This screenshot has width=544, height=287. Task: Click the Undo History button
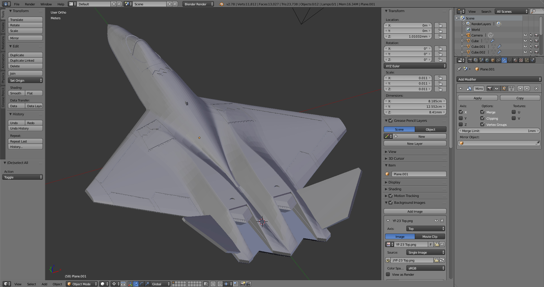pos(25,128)
